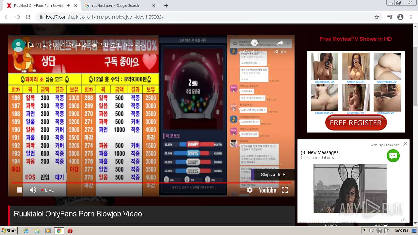The height and width of the screenshot is (235, 418).
Task: Click the FREE REGISTER button
Action: [x=356, y=123]
